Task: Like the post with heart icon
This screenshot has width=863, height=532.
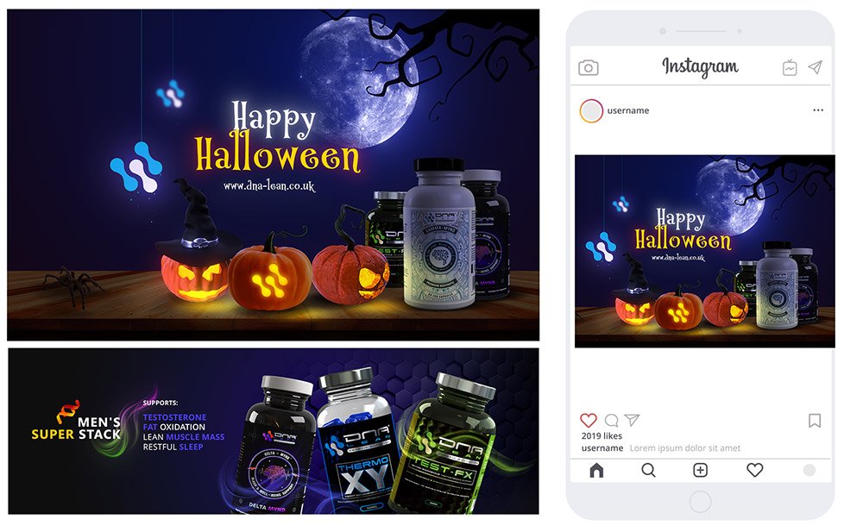Action: coord(589,420)
